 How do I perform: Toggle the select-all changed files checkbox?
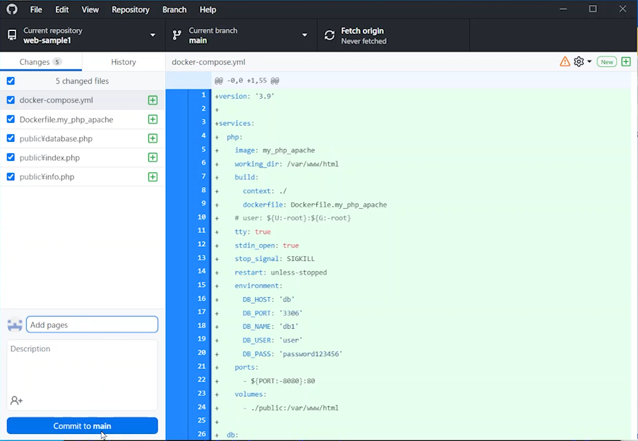11,80
